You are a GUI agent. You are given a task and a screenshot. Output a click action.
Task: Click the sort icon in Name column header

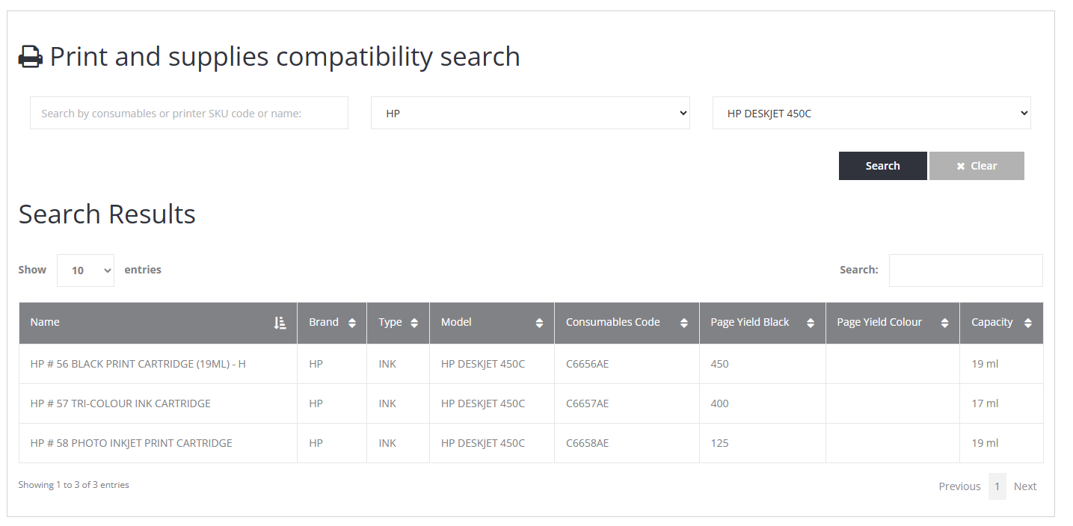280,323
